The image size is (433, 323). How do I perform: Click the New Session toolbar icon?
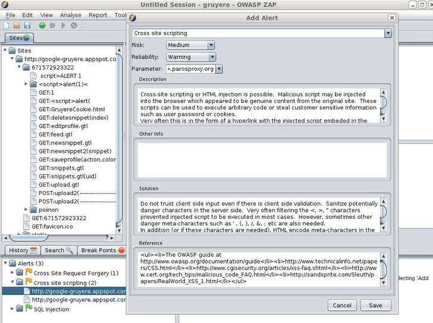coord(6,26)
